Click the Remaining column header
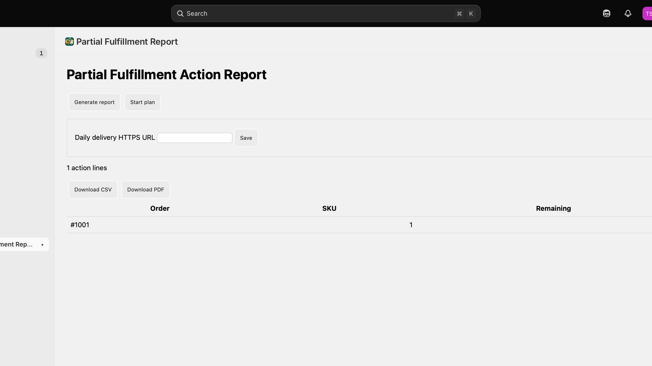Viewport: 652px width, 366px height. (553, 208)
